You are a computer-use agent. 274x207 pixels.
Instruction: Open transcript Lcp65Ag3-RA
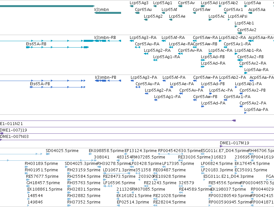[x=143, y=38]
